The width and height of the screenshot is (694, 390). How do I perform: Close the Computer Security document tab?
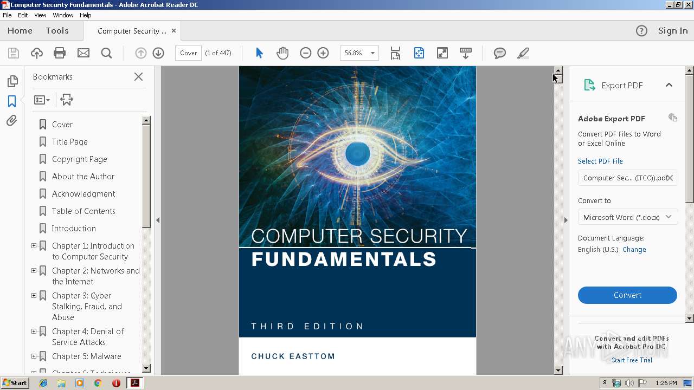point(173,31)
